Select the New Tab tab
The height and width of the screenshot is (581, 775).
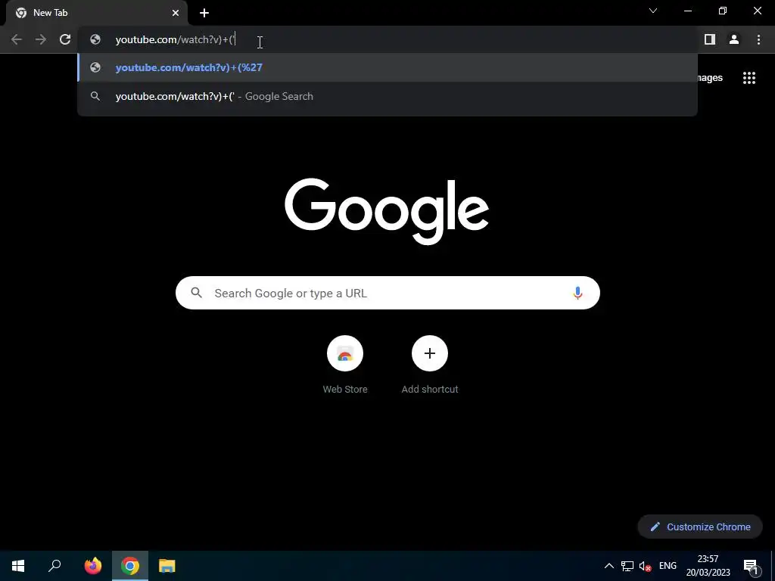[x=96, y=13]
